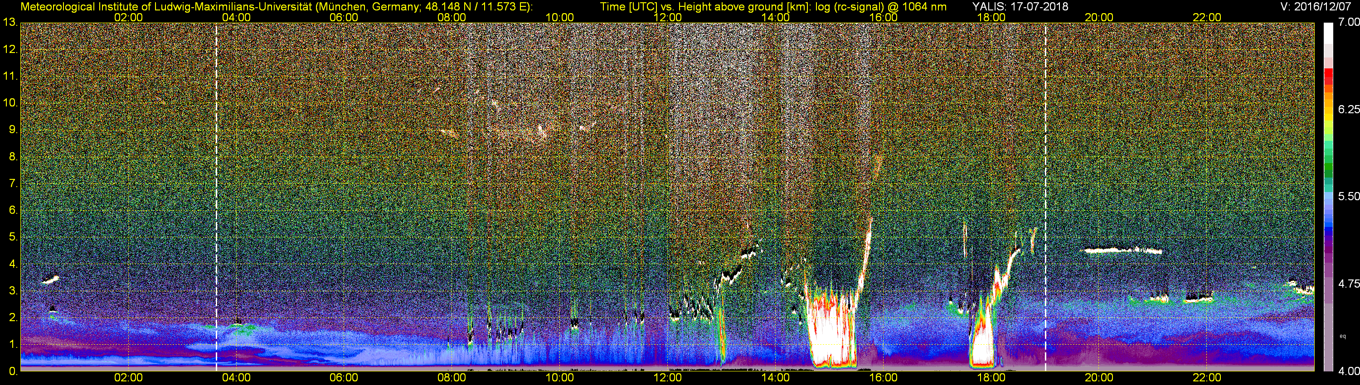
Task: Click the 8 km height axis label
Action: (13, 157)
